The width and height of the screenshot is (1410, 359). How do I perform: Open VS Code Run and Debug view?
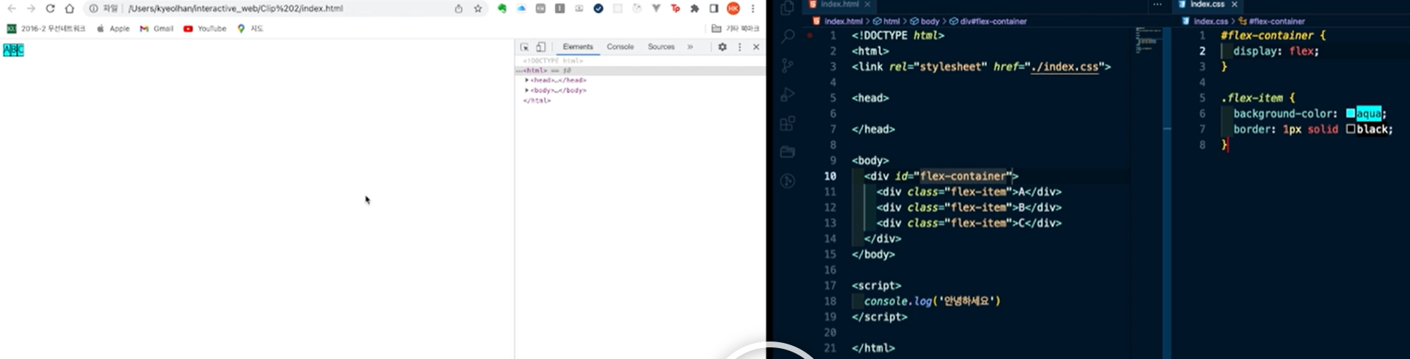(x=788, y=94)
